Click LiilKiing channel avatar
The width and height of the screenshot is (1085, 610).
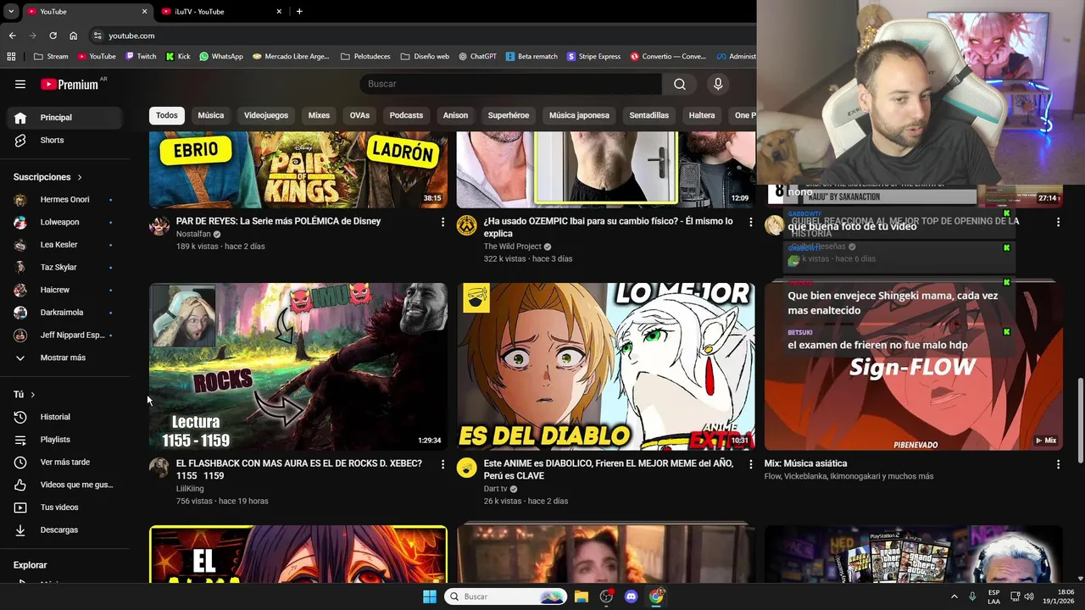[159, 468]
